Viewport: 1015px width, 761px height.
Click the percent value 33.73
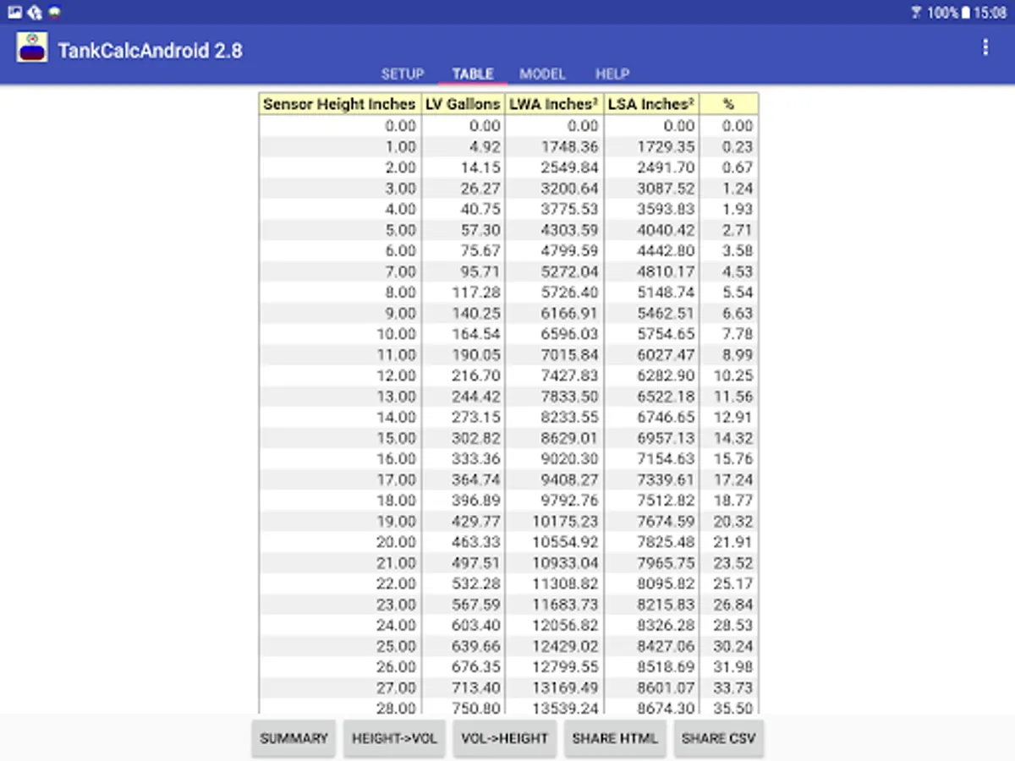point(734,688)
